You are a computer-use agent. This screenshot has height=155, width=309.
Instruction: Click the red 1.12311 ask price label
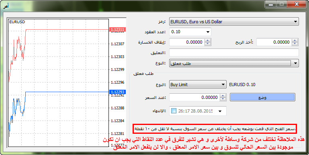(117, 30)
